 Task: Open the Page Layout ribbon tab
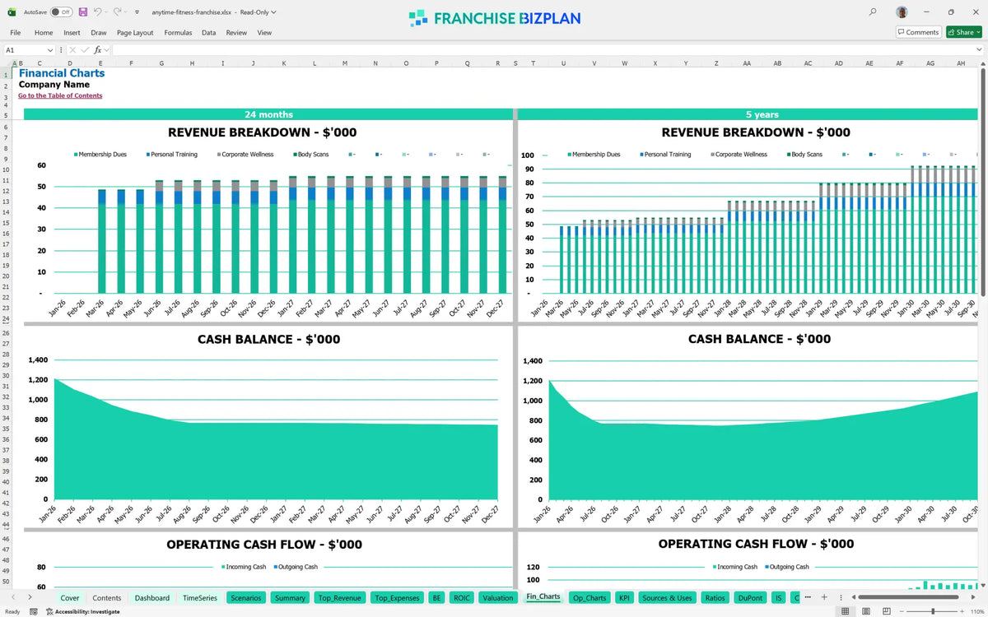click(135, 33)
